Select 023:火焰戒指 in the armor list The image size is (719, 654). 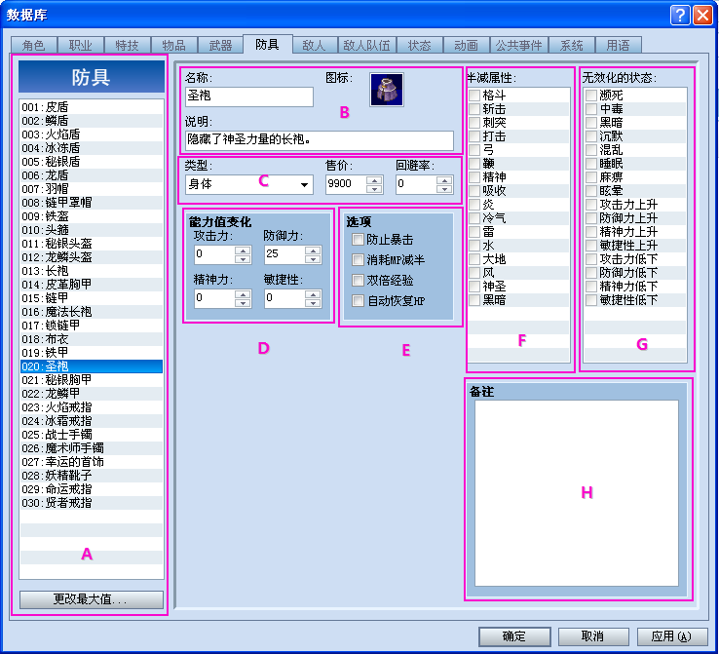[92, 407]
